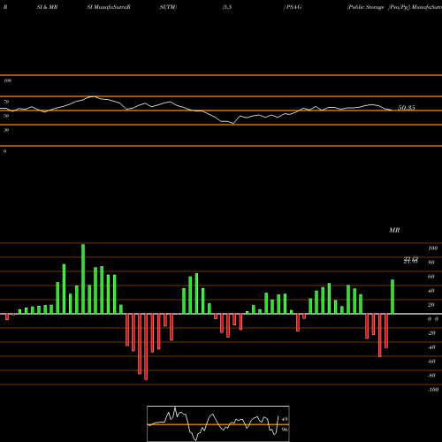The width and height of the screenshot is (442, 442).
Task: Click the MR panel title label
Action: [394, 230]
